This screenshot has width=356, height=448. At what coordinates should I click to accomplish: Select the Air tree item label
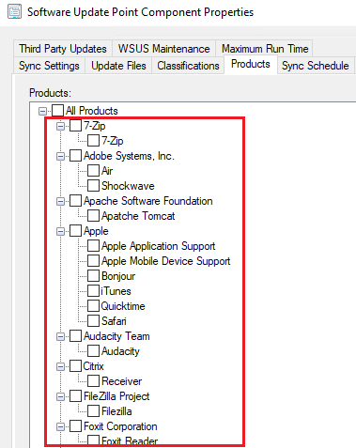pos(107,171)
